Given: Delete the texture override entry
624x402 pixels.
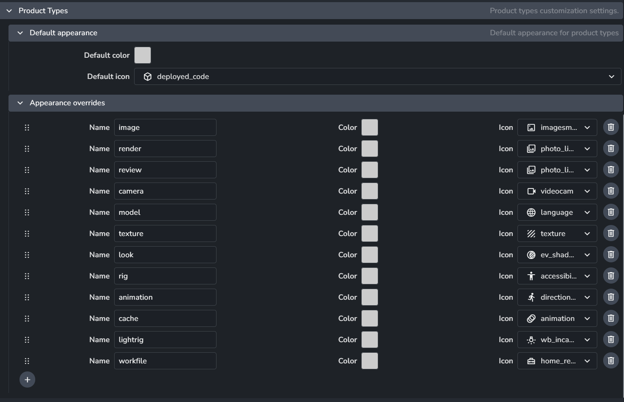Looking at the screenshot, I should pos(611,233).
